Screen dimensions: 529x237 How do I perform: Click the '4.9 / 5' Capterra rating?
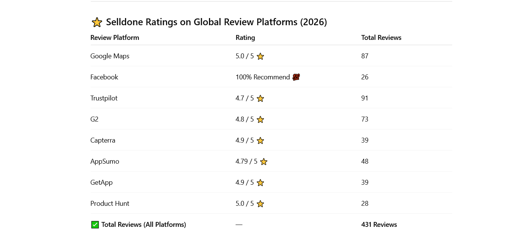245,140
